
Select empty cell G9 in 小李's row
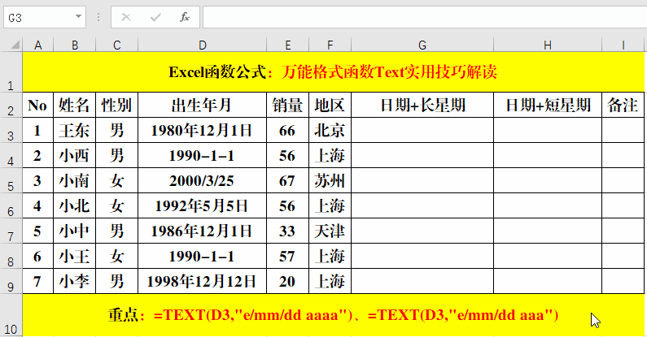coord(422,281)
